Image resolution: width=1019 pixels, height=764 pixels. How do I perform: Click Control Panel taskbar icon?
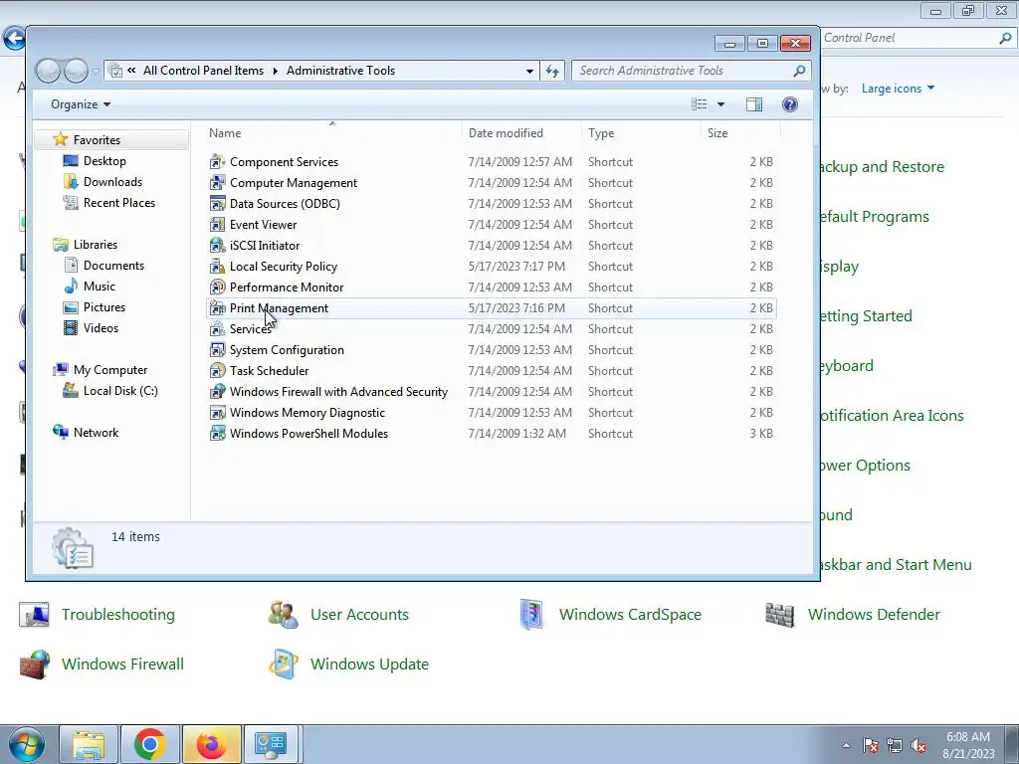click(271, 744)
